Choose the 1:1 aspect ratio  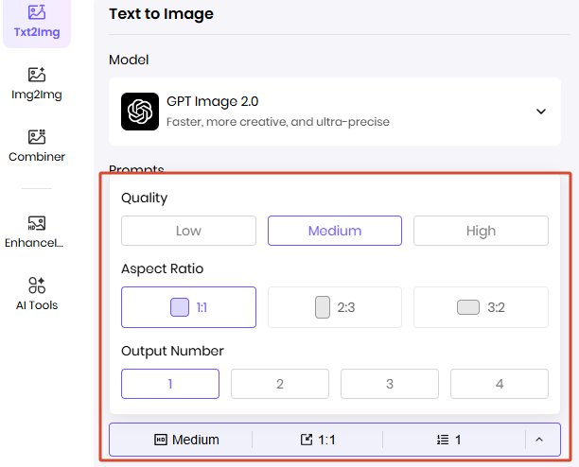[x=188, y=307]
